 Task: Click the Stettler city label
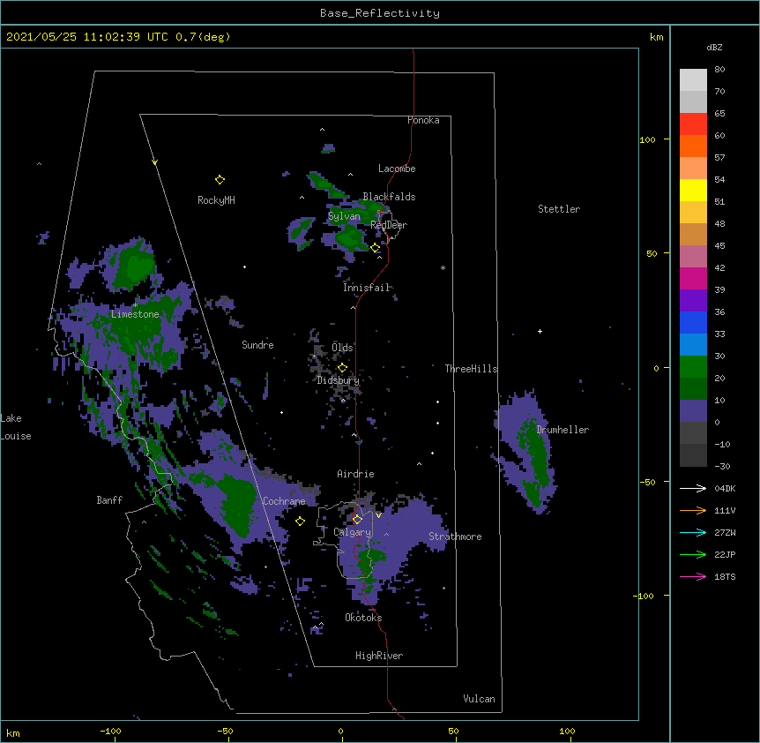coord(559,209)
